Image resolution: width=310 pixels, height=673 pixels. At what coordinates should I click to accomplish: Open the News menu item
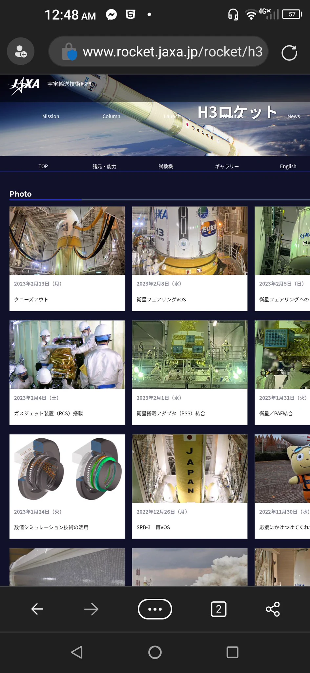click(294, 116)
